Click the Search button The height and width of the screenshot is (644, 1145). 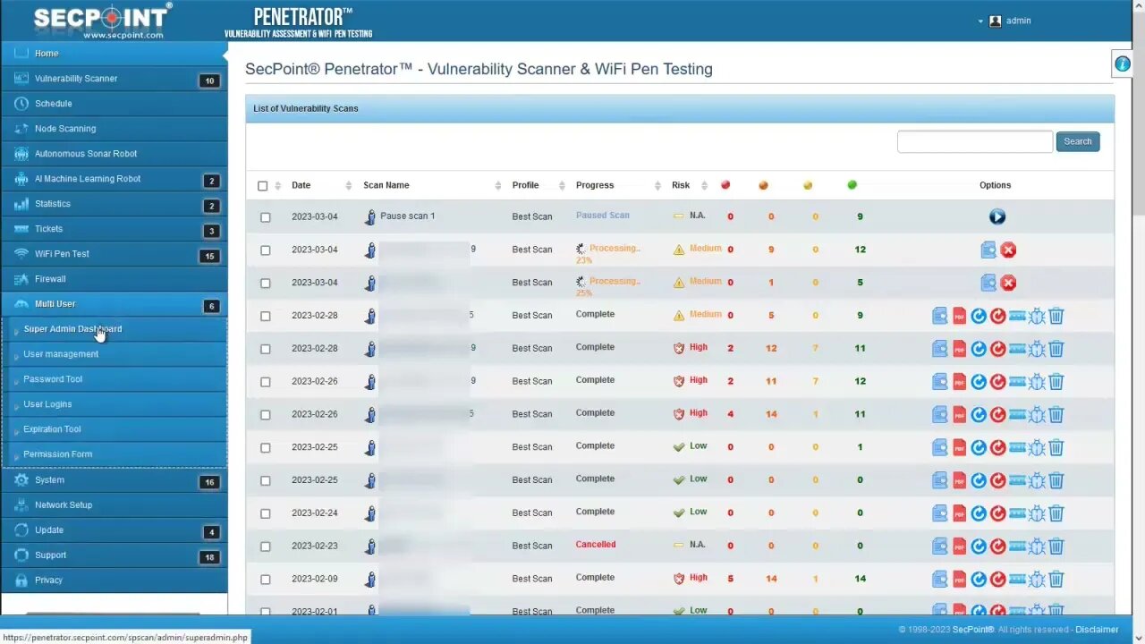(x=1077, y=141)
